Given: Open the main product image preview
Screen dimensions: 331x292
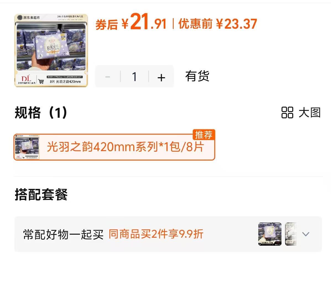Looking at the screenshot, I should [x=51, y=50].
